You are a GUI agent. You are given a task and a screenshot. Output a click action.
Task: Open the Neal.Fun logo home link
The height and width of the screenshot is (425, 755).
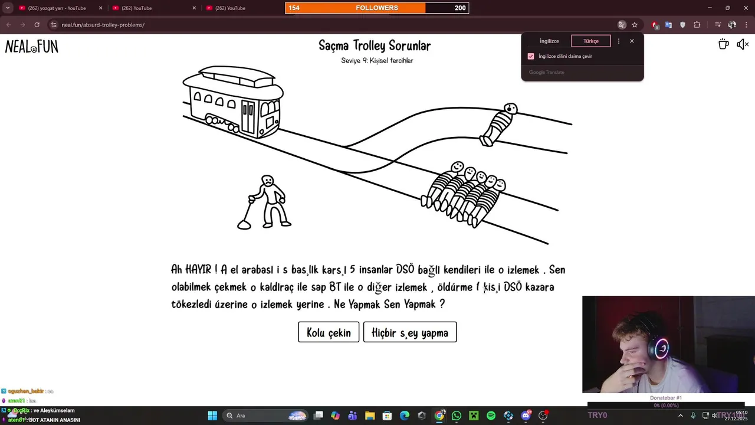pos(32,47)
